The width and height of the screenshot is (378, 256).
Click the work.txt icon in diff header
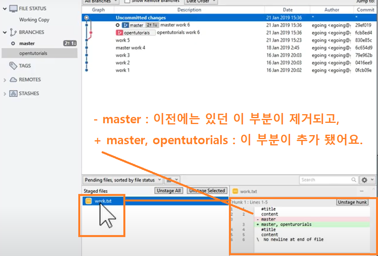(235, 192)
